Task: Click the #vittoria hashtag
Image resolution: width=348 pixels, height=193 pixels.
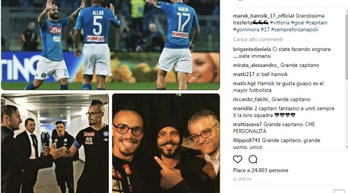Action: [280, 23]
